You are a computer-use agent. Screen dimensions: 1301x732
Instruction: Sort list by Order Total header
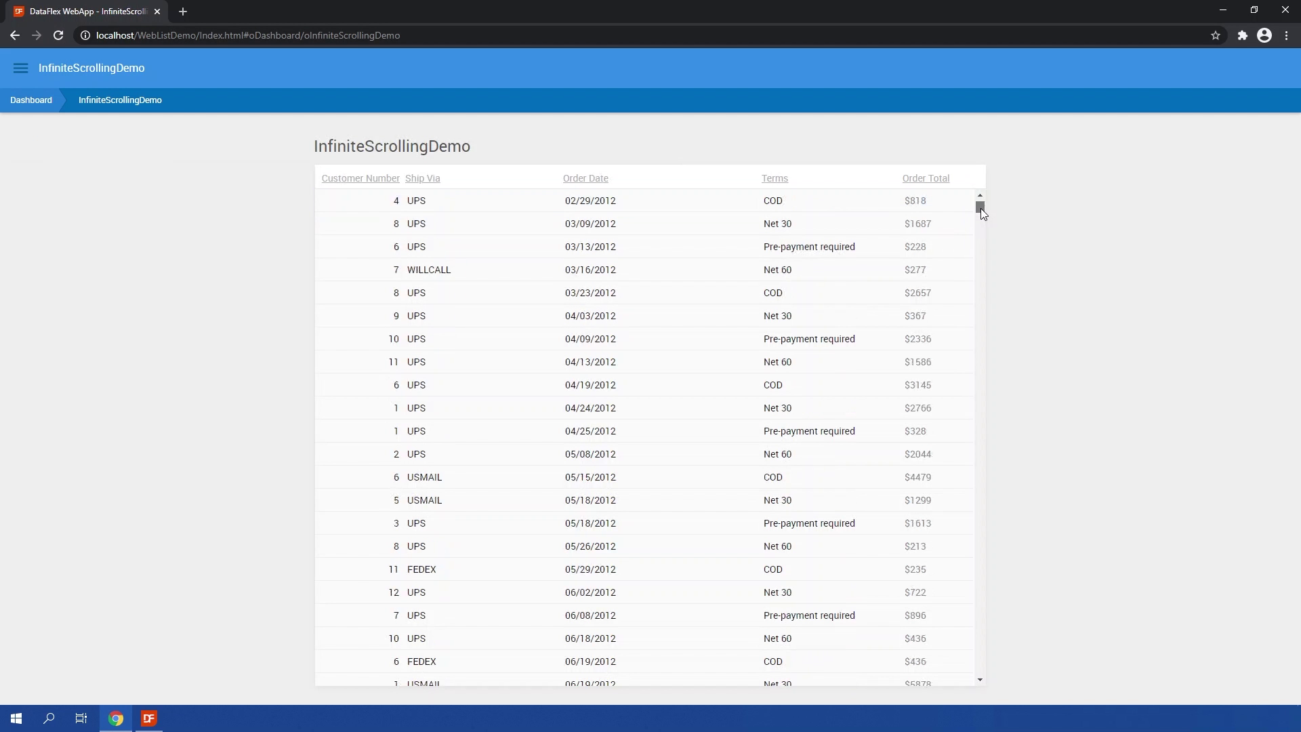(x=926, y=178)
